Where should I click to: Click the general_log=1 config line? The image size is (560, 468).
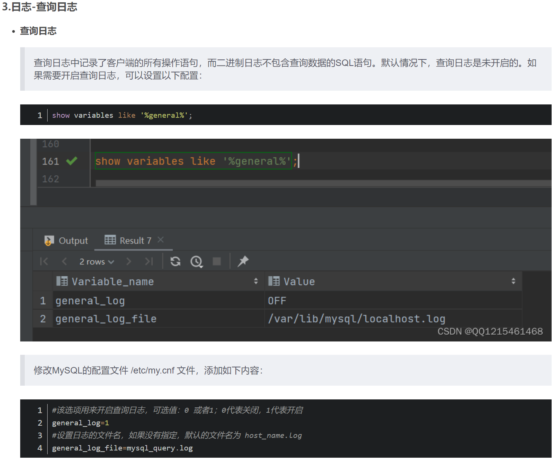coord(80,423)
